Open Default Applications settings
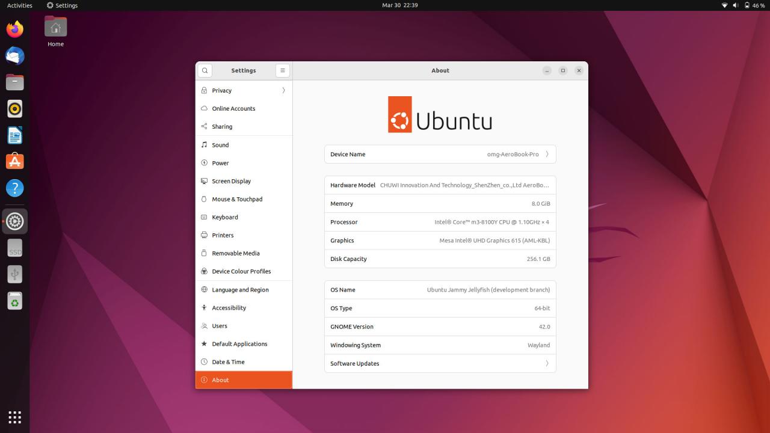 click(x=244, y=343)
